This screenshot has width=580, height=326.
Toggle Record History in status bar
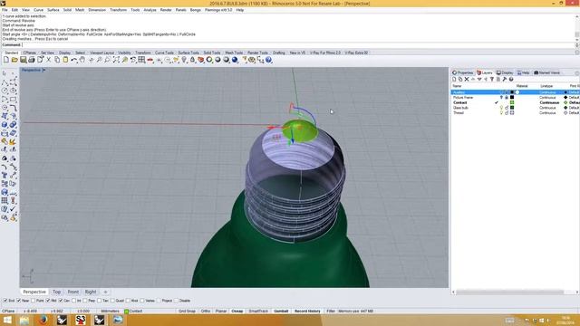(x=307, y=312)
